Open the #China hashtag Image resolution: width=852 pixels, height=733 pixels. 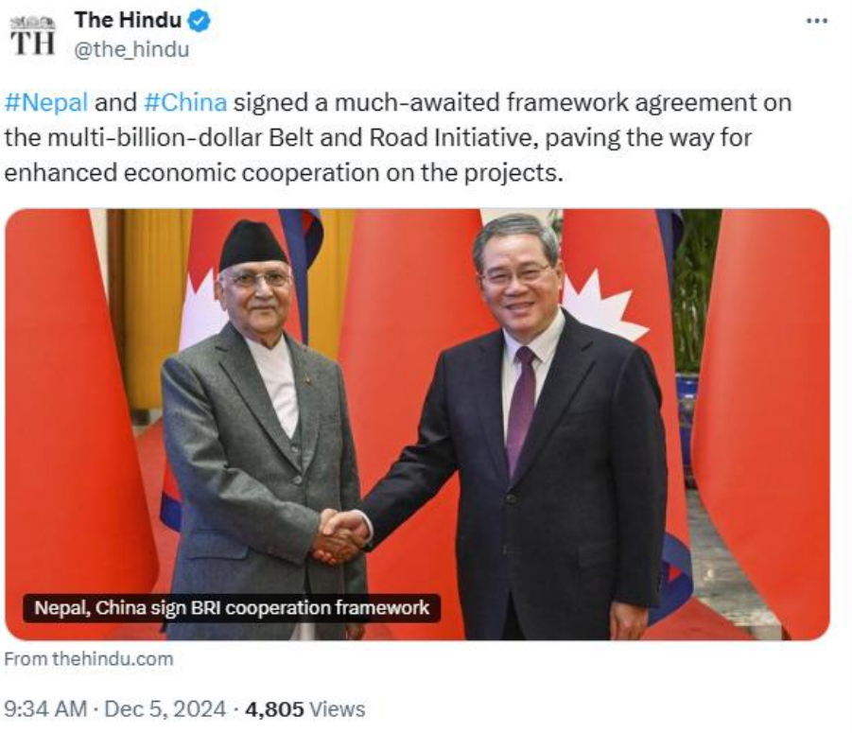[x=185, y=103]
